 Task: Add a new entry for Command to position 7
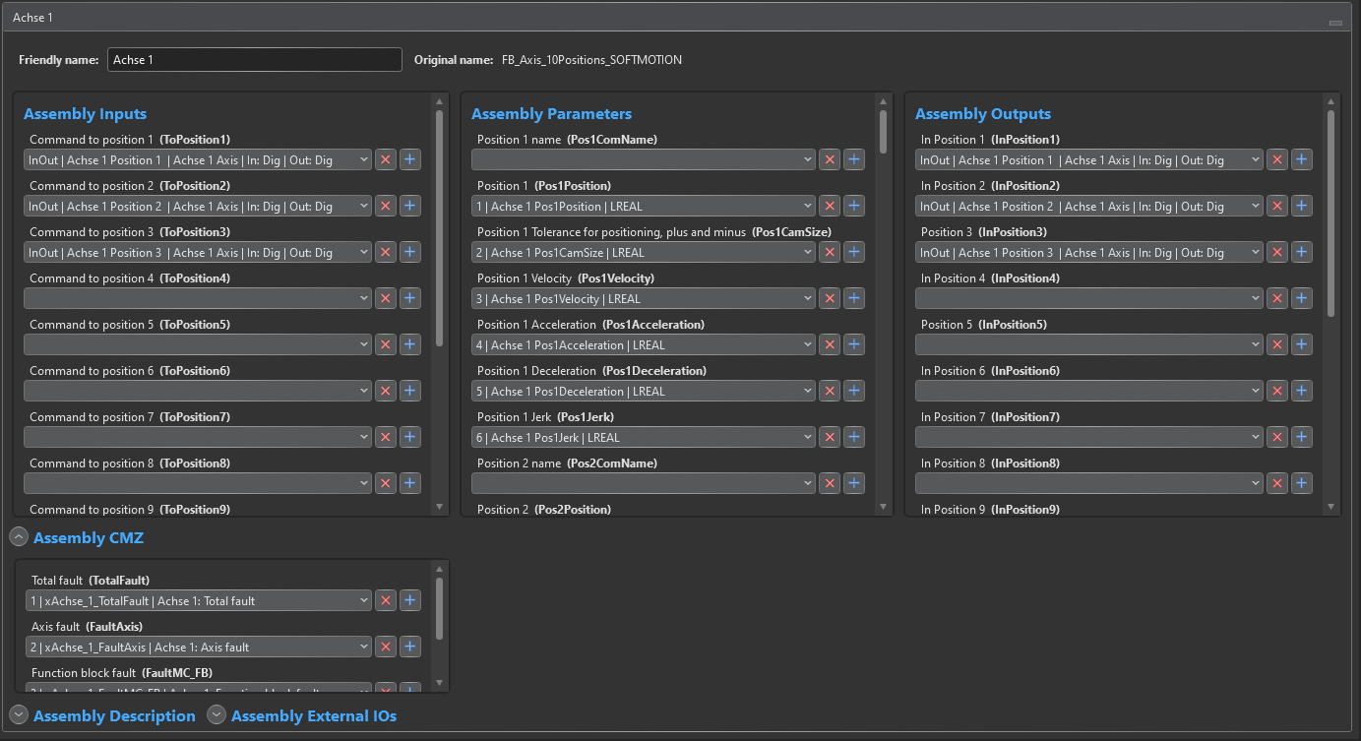pyautogui.click(x=410, y=437)
